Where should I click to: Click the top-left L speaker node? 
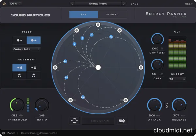click(x=77, y=30)
